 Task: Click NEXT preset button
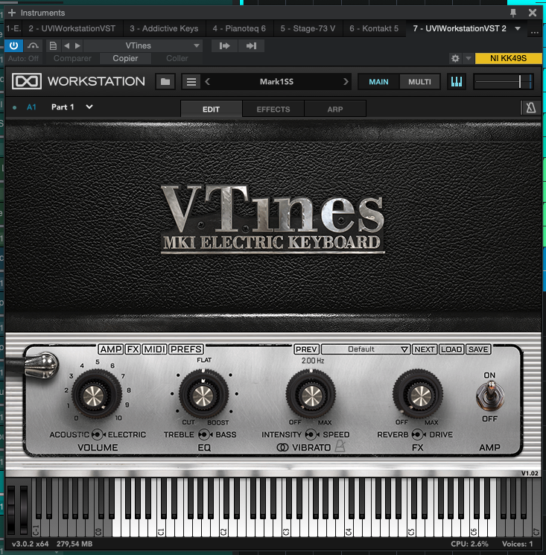425,349
